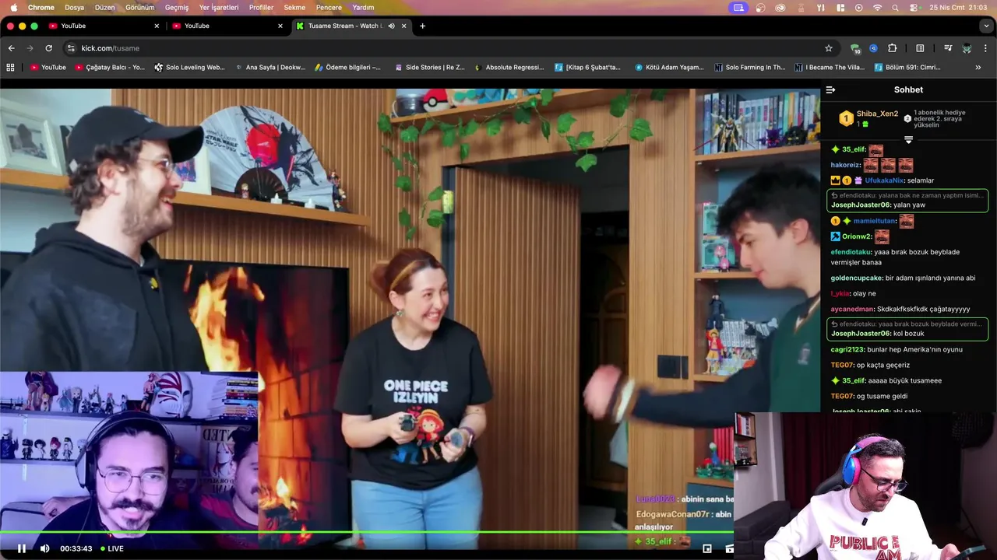The image size is (997, 560).
Task: Click the green stream progress bar
Action: click(366, 533)
